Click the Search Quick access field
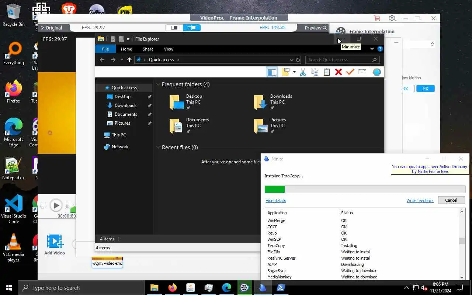This screenshot has height=295, width=472. 342,60
